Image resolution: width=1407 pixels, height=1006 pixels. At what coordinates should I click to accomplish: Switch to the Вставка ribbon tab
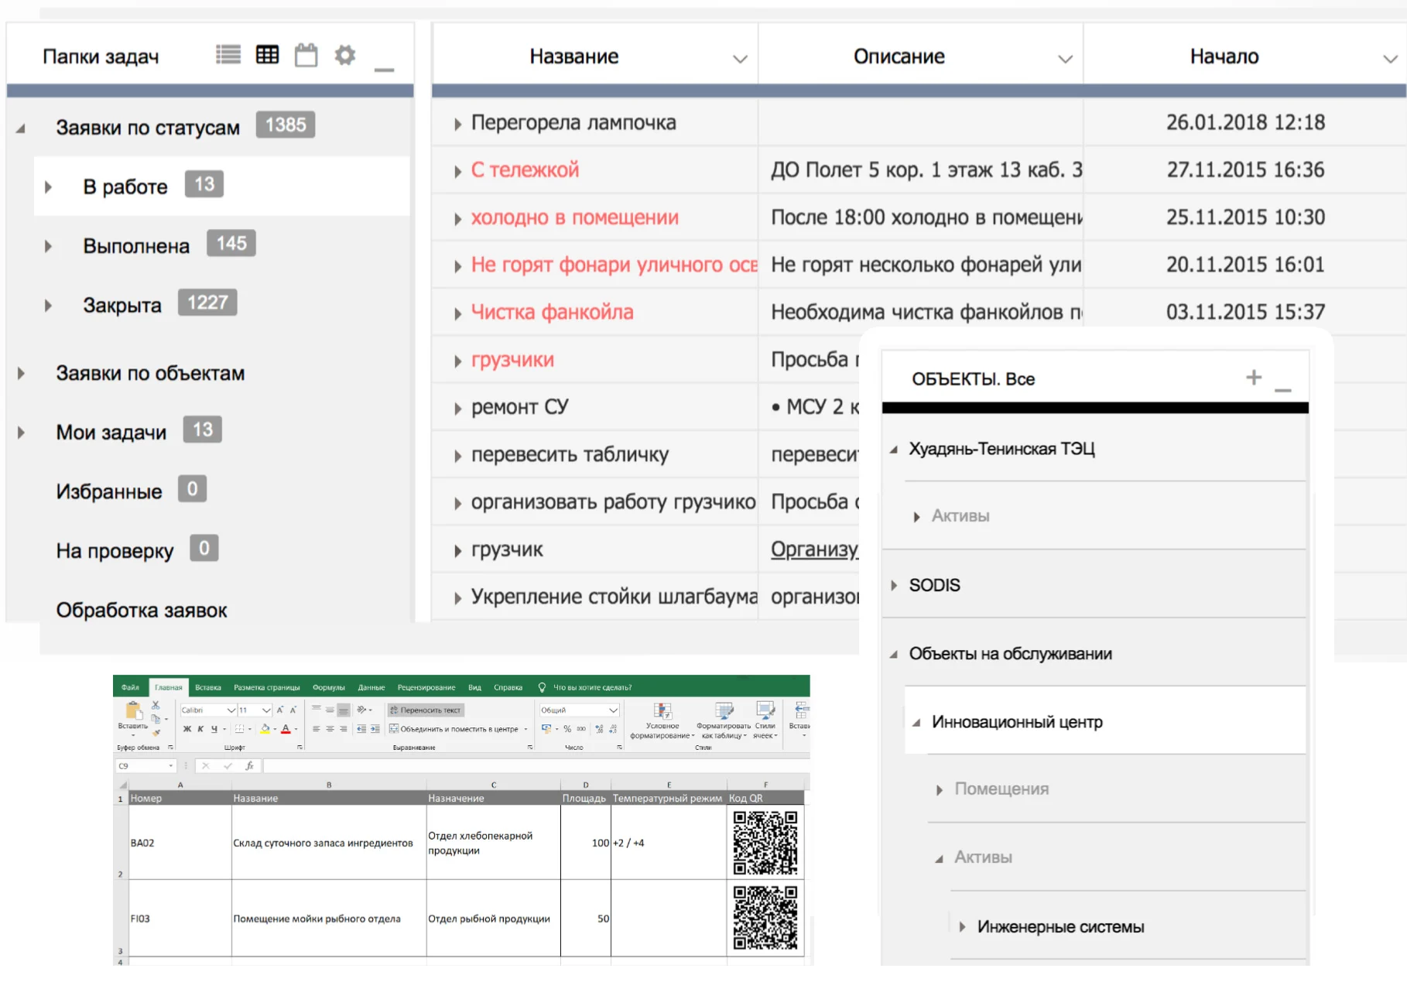point(208,687)
